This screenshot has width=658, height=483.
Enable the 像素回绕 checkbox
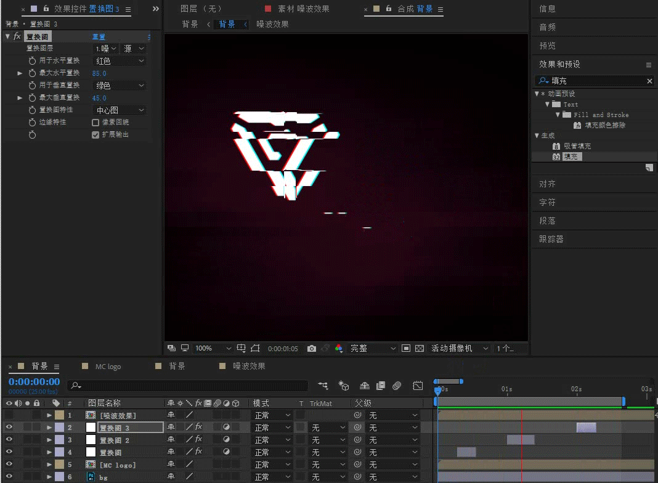[x=95, y=122]
